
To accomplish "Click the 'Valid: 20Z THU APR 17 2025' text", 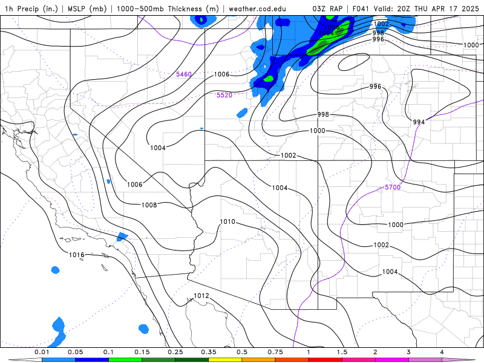I will 427,8.
